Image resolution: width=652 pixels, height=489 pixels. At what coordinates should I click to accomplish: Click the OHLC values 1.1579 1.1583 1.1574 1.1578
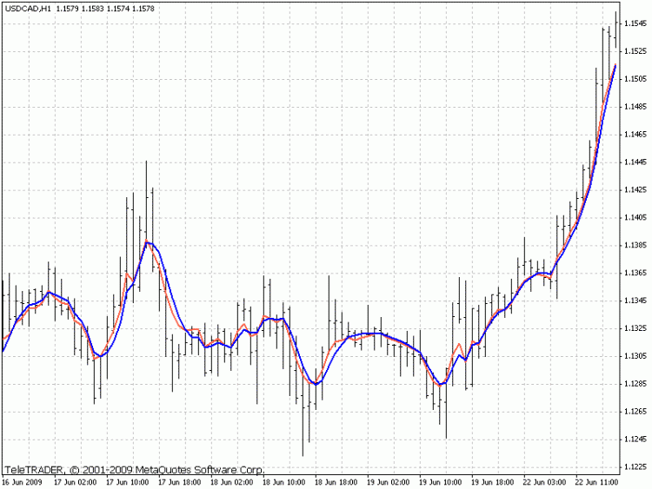105,9
